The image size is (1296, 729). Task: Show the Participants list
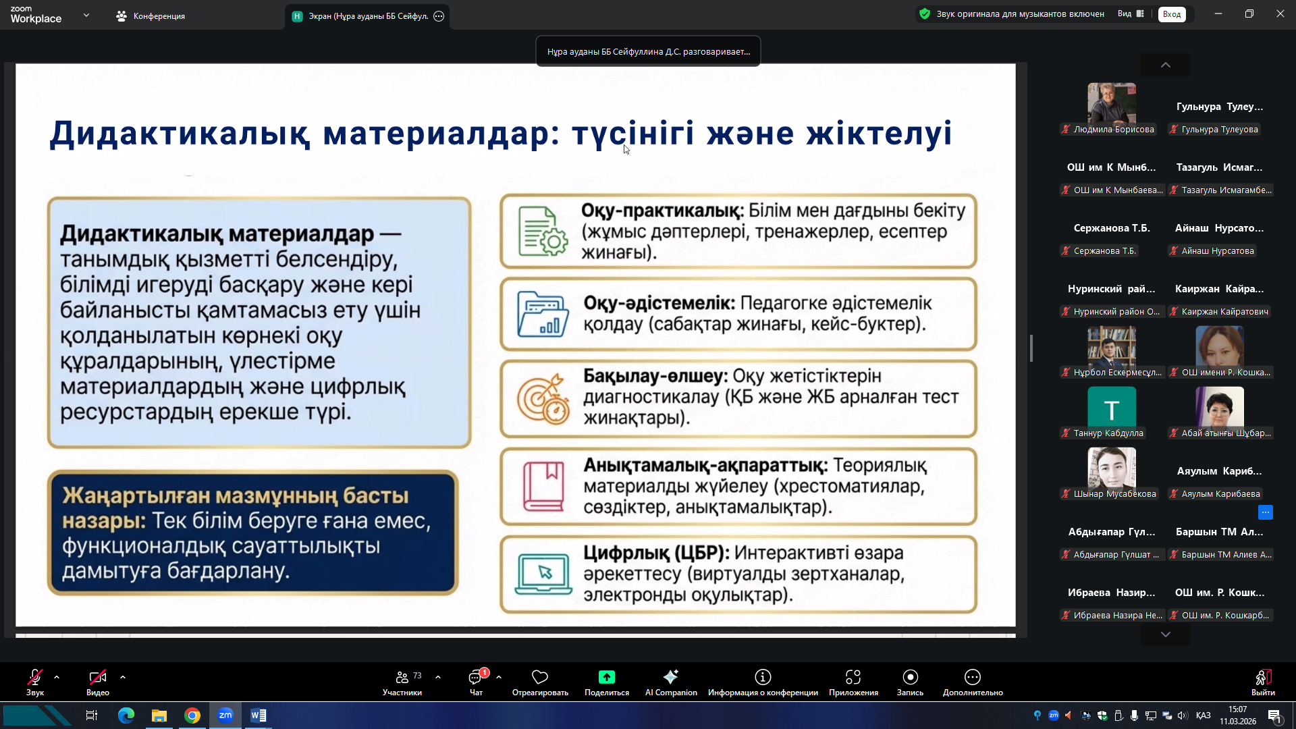click(402, 682)
